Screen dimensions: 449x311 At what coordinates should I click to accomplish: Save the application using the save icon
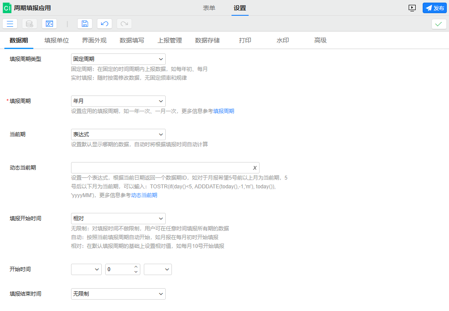[85, 24]
